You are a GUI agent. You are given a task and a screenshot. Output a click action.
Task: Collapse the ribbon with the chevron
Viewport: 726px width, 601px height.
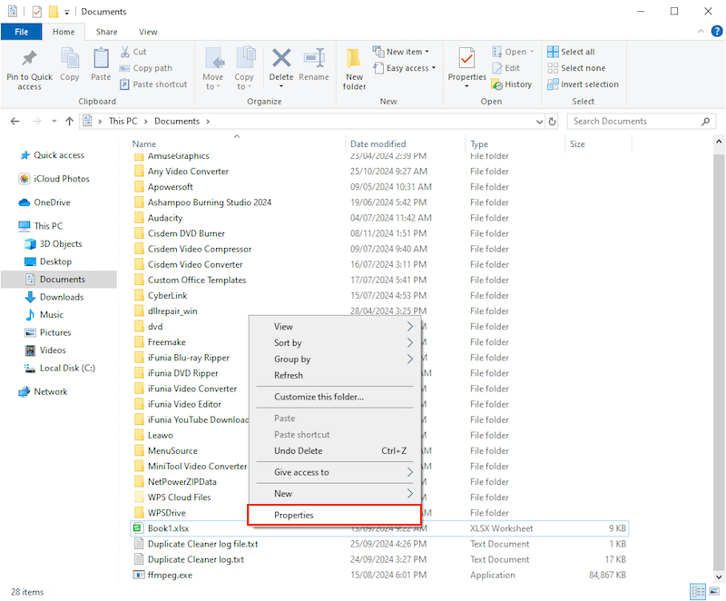click(701, 31)
